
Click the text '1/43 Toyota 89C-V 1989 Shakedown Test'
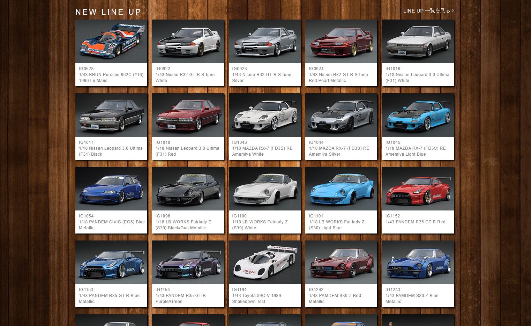click(x=256, y=298)
